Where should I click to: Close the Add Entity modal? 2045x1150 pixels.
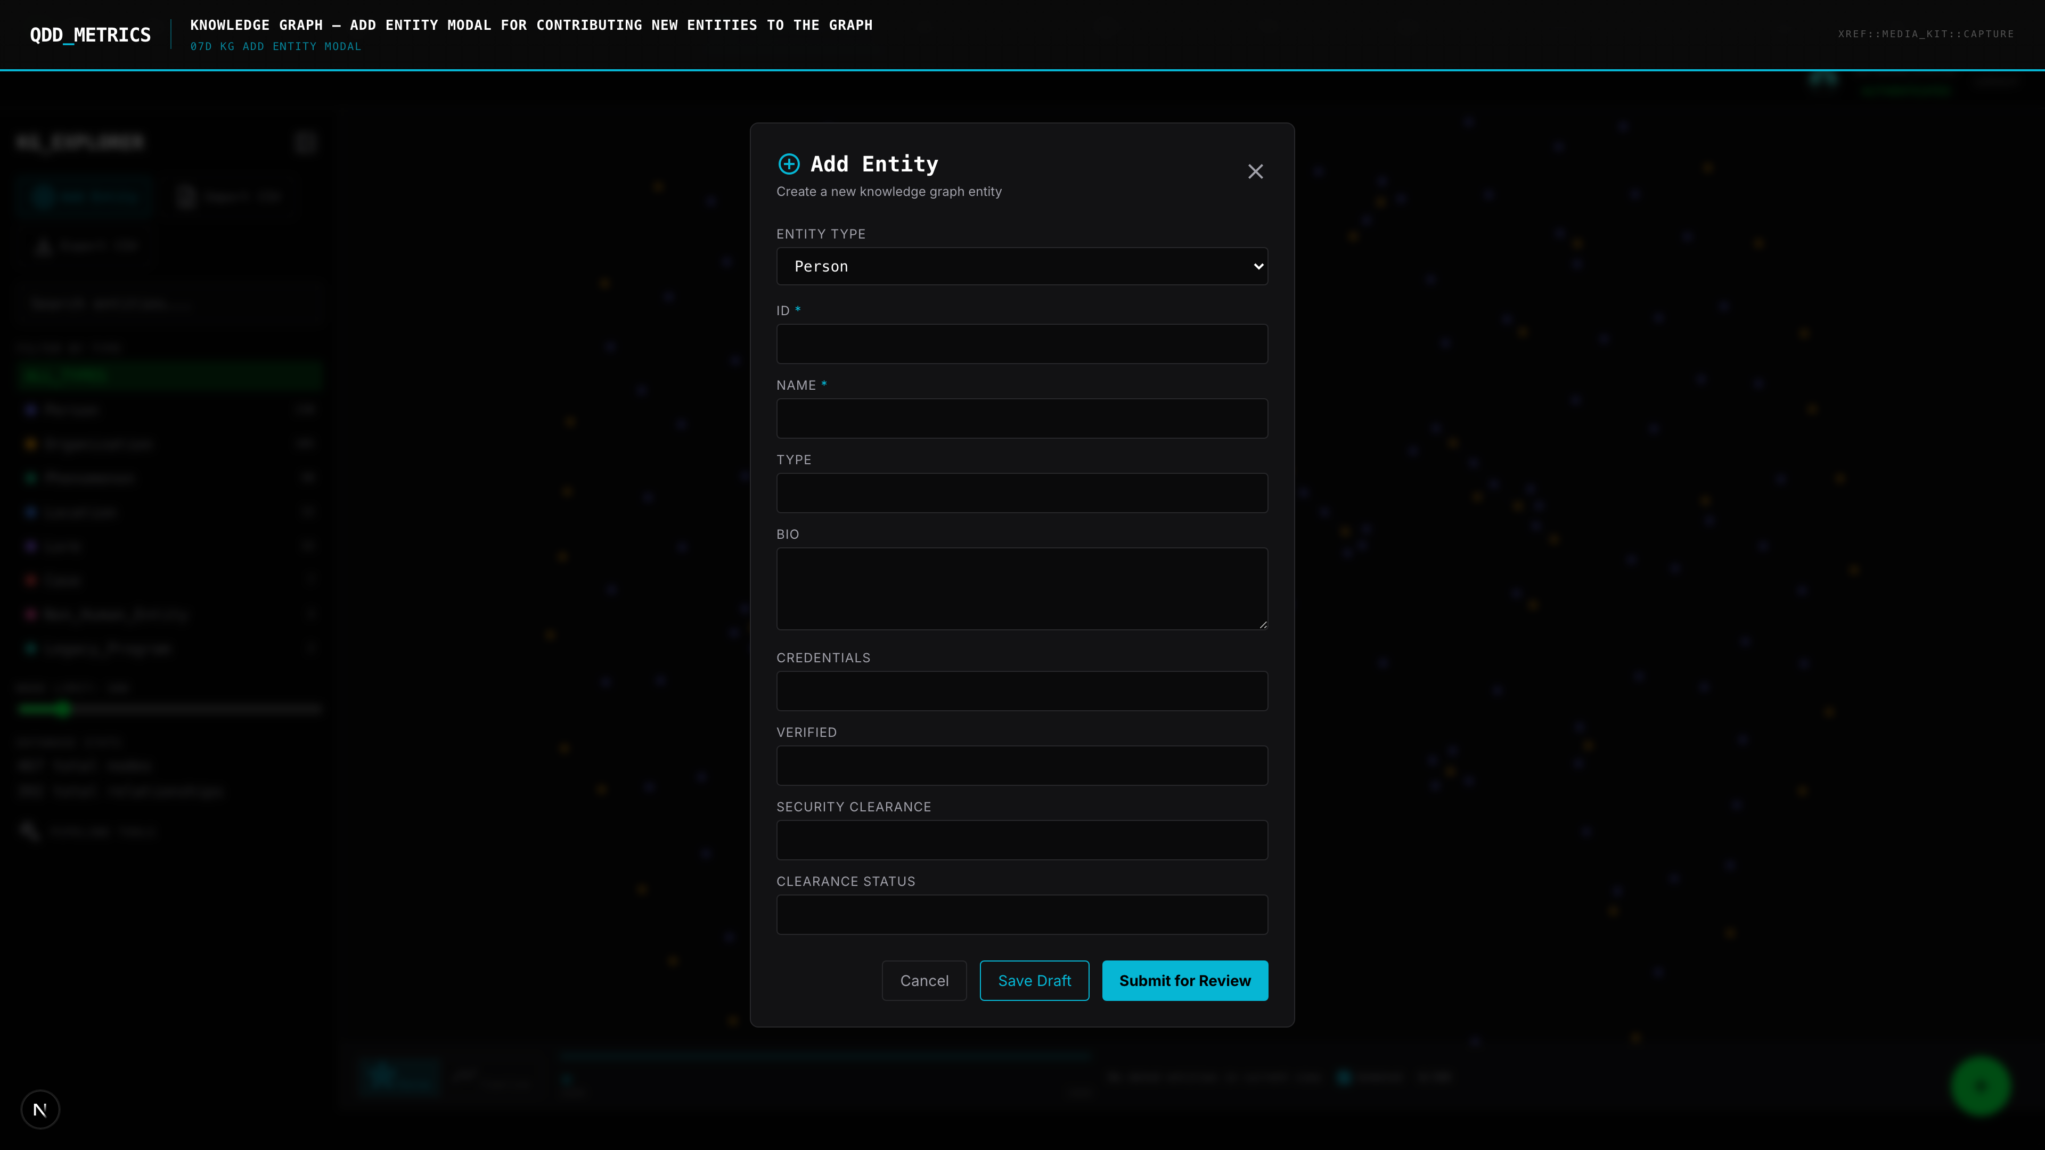click(1254, 171)
